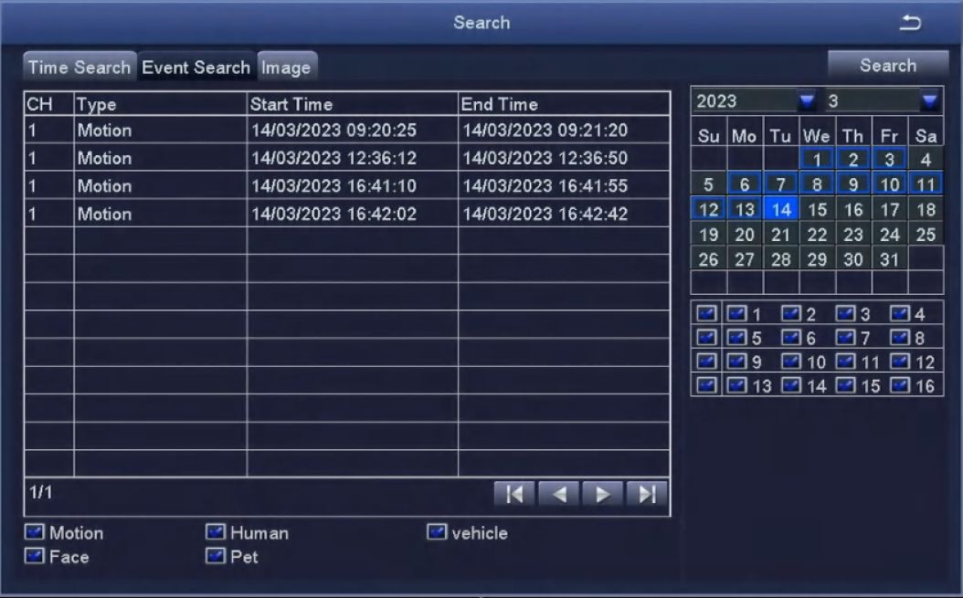Go to previous results page
Viewport: 963px width, 598px height.
click(558, 494)
